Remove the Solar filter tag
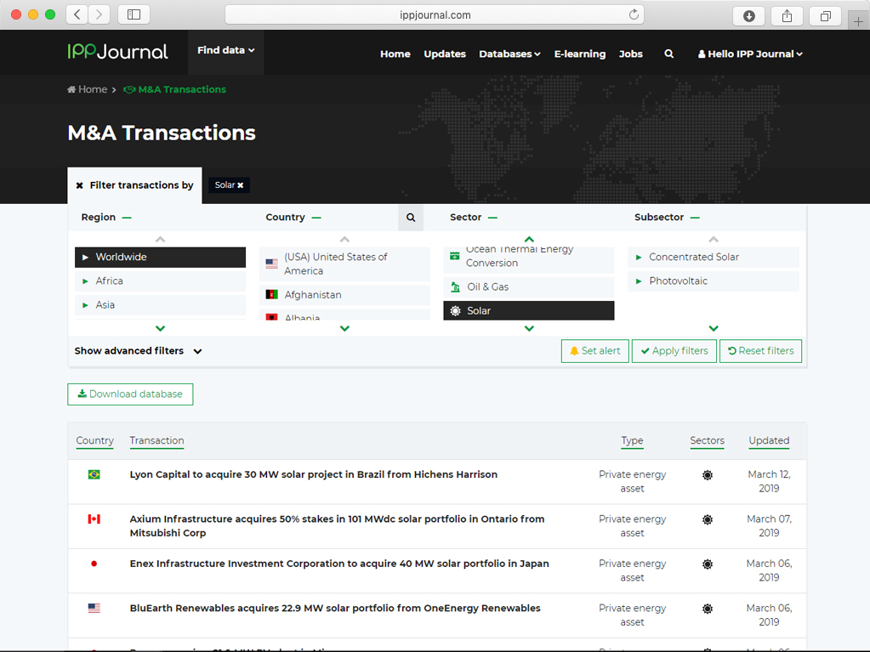This screenshot has width=870, height=652. 241,185
